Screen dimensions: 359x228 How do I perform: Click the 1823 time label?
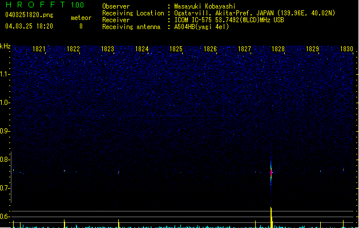107,50
